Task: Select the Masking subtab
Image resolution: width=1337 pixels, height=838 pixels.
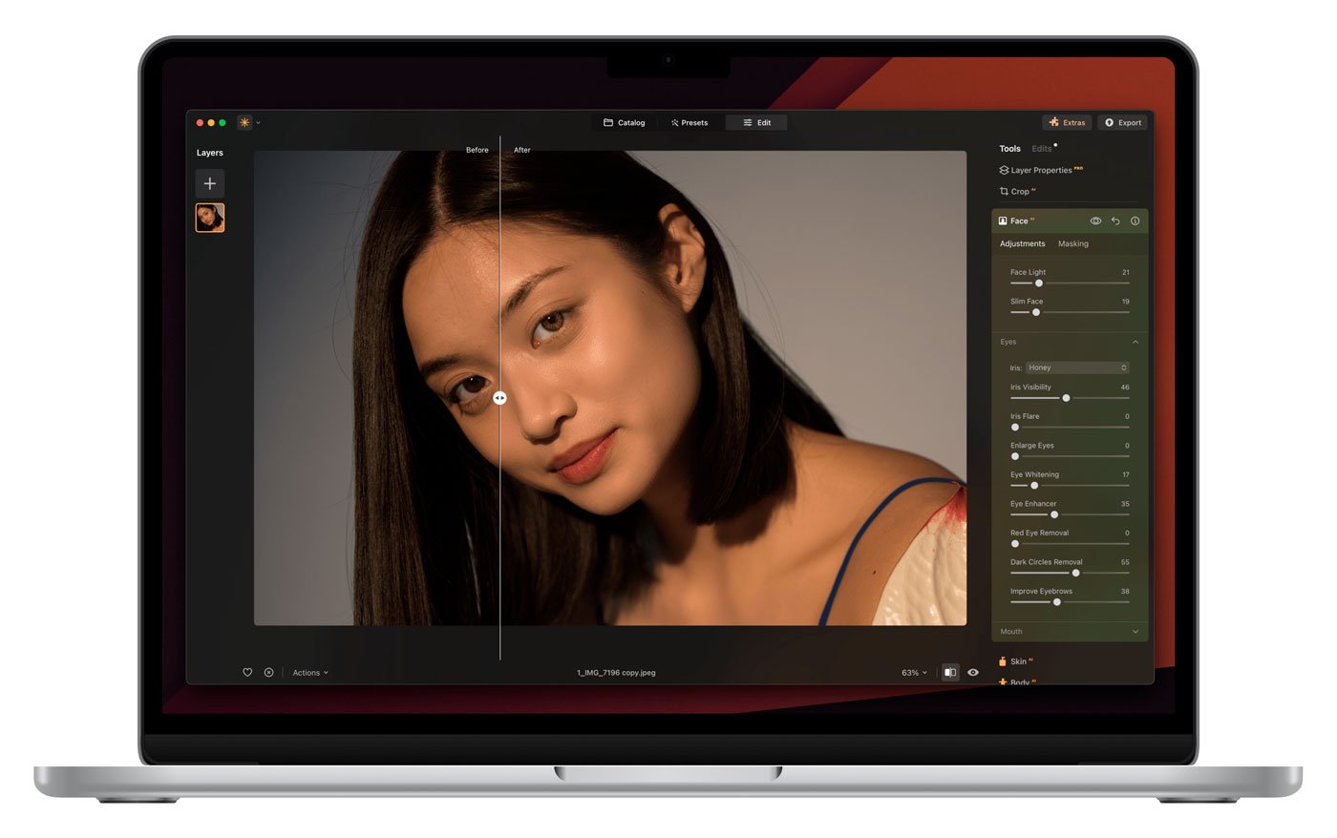Action: [1072, 243]
